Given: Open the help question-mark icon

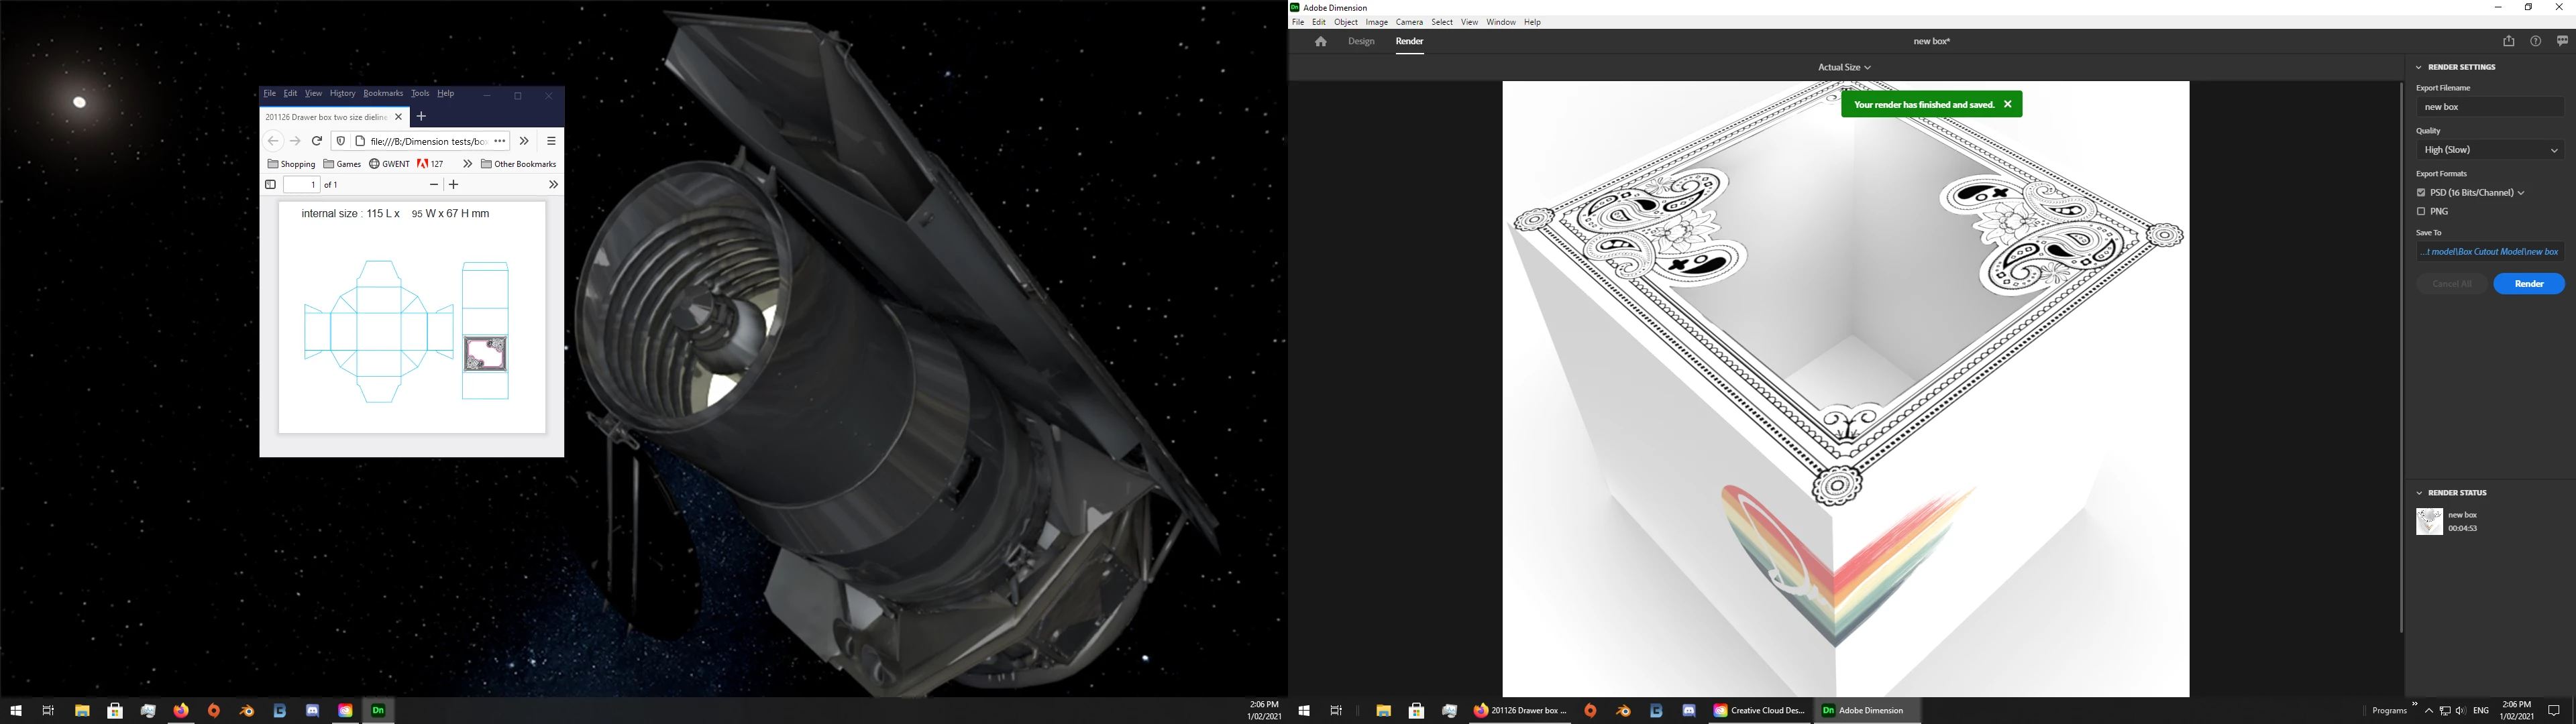Looking at the screenshot, I should 2535,41.
